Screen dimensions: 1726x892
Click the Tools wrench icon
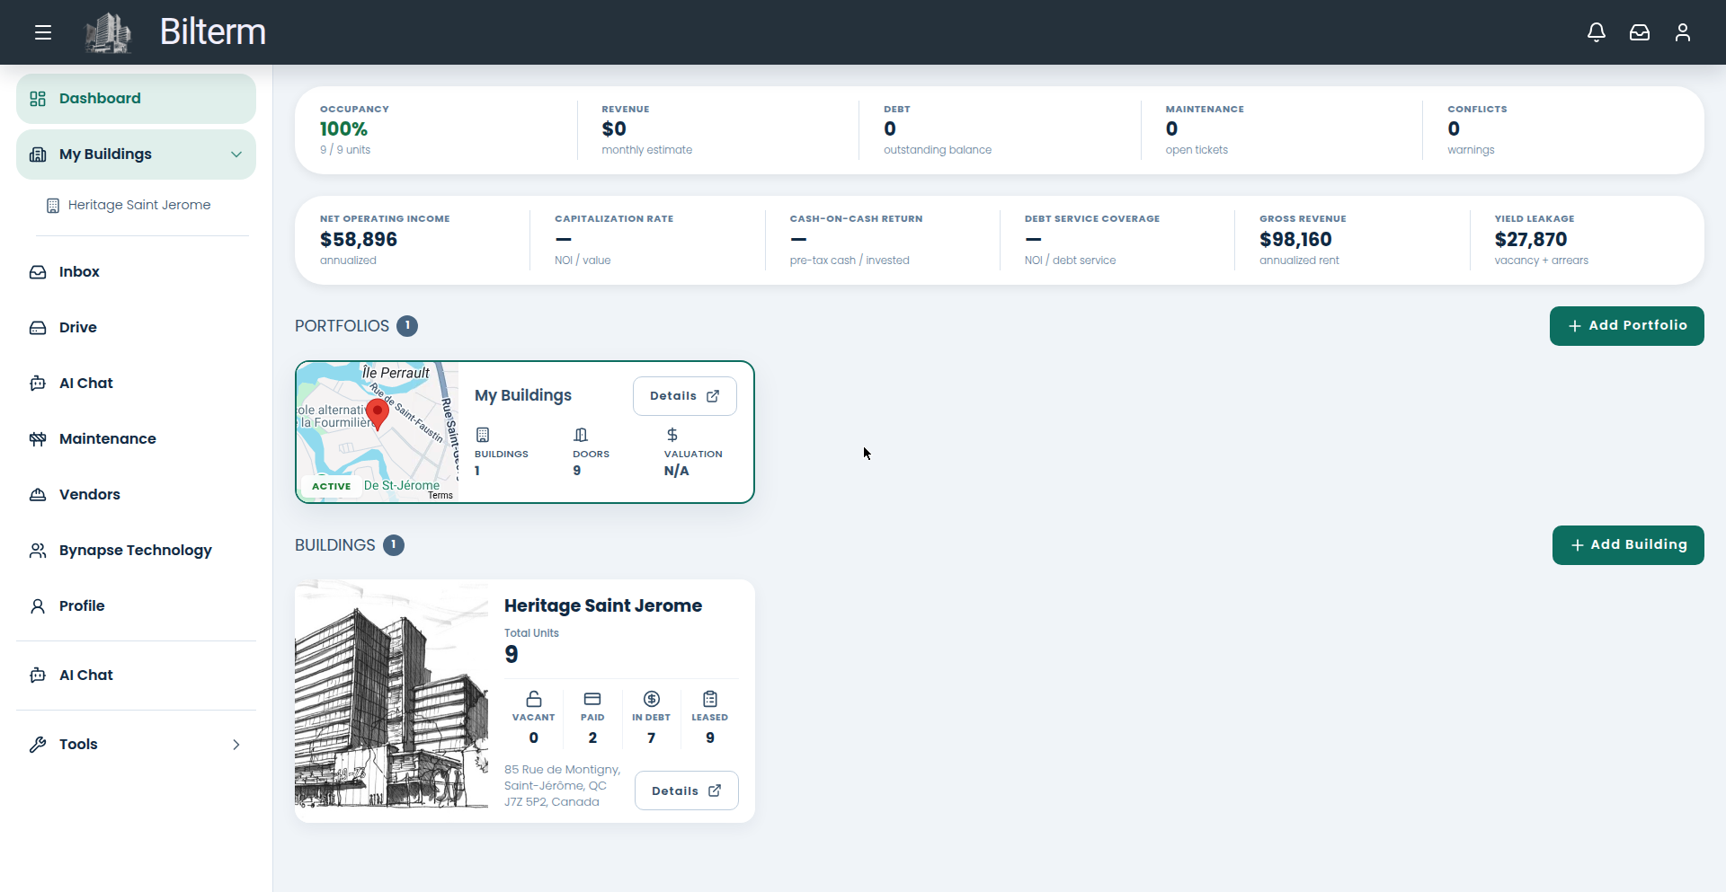pyautogui.click(x=38, y=745)
